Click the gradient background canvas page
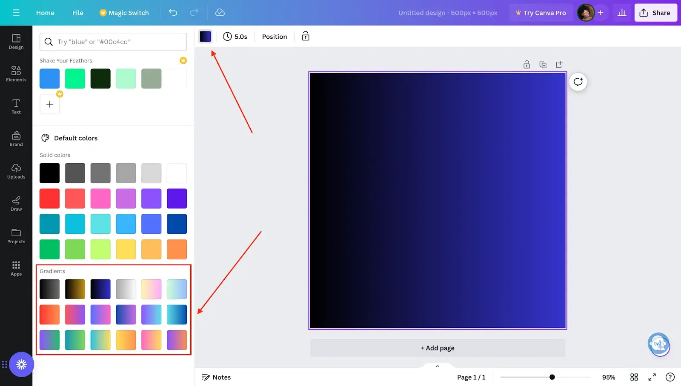The image size is (681, 386). click(438, 200)
